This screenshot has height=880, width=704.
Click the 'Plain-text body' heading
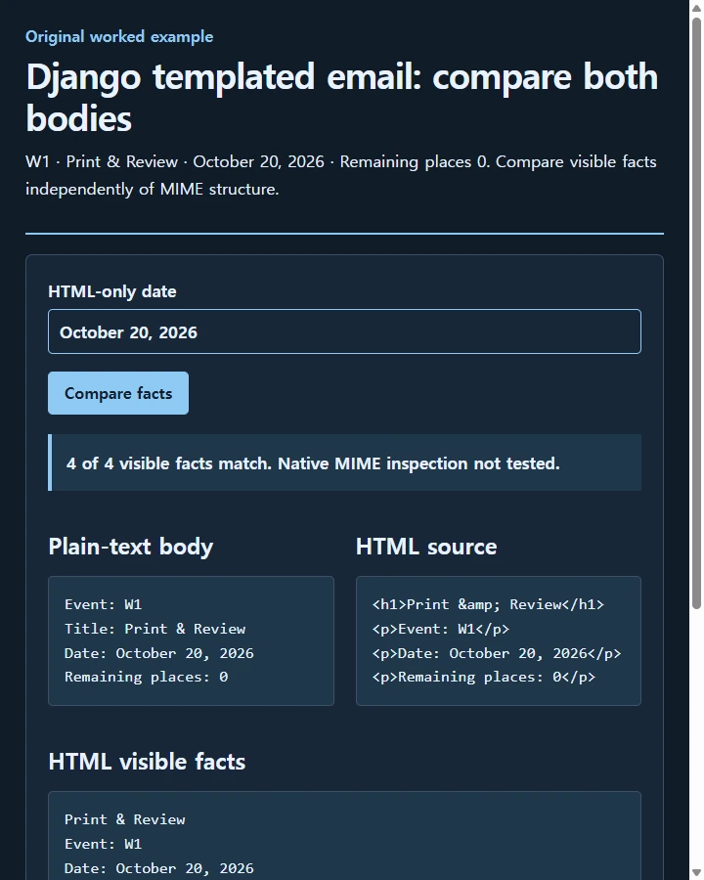pos(131,546)
